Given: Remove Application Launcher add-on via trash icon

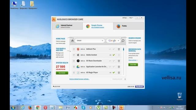Looking at the screenshot, I should point(119,67).
